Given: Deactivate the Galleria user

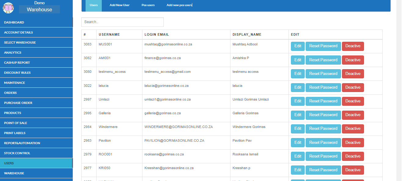Looking at the screenshot, I should (x=353, y=115).
